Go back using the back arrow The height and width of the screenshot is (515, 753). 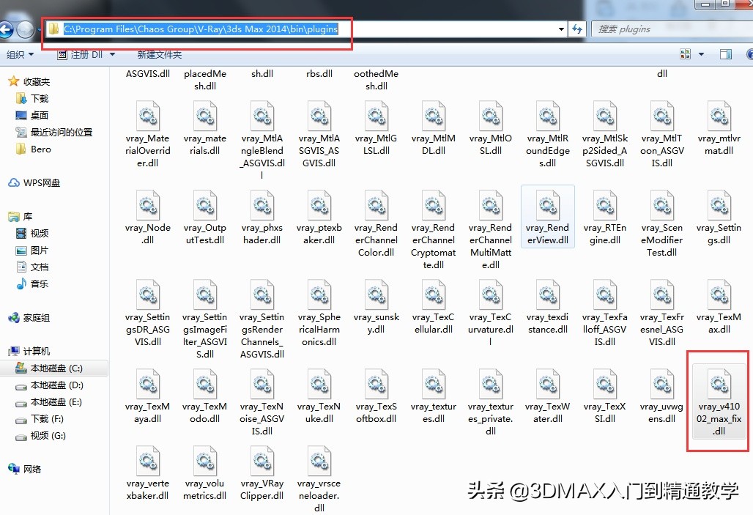click(x=6, y=29)
